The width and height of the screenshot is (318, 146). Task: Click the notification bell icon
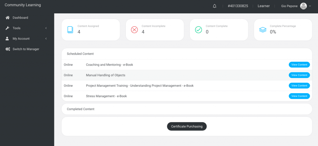point(215,6)
